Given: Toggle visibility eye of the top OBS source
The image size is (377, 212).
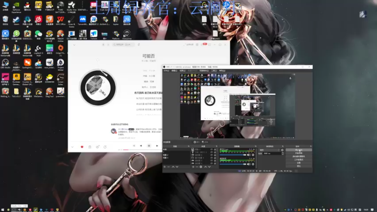Looking at the screenshot, I should click(x=212, y=149).
